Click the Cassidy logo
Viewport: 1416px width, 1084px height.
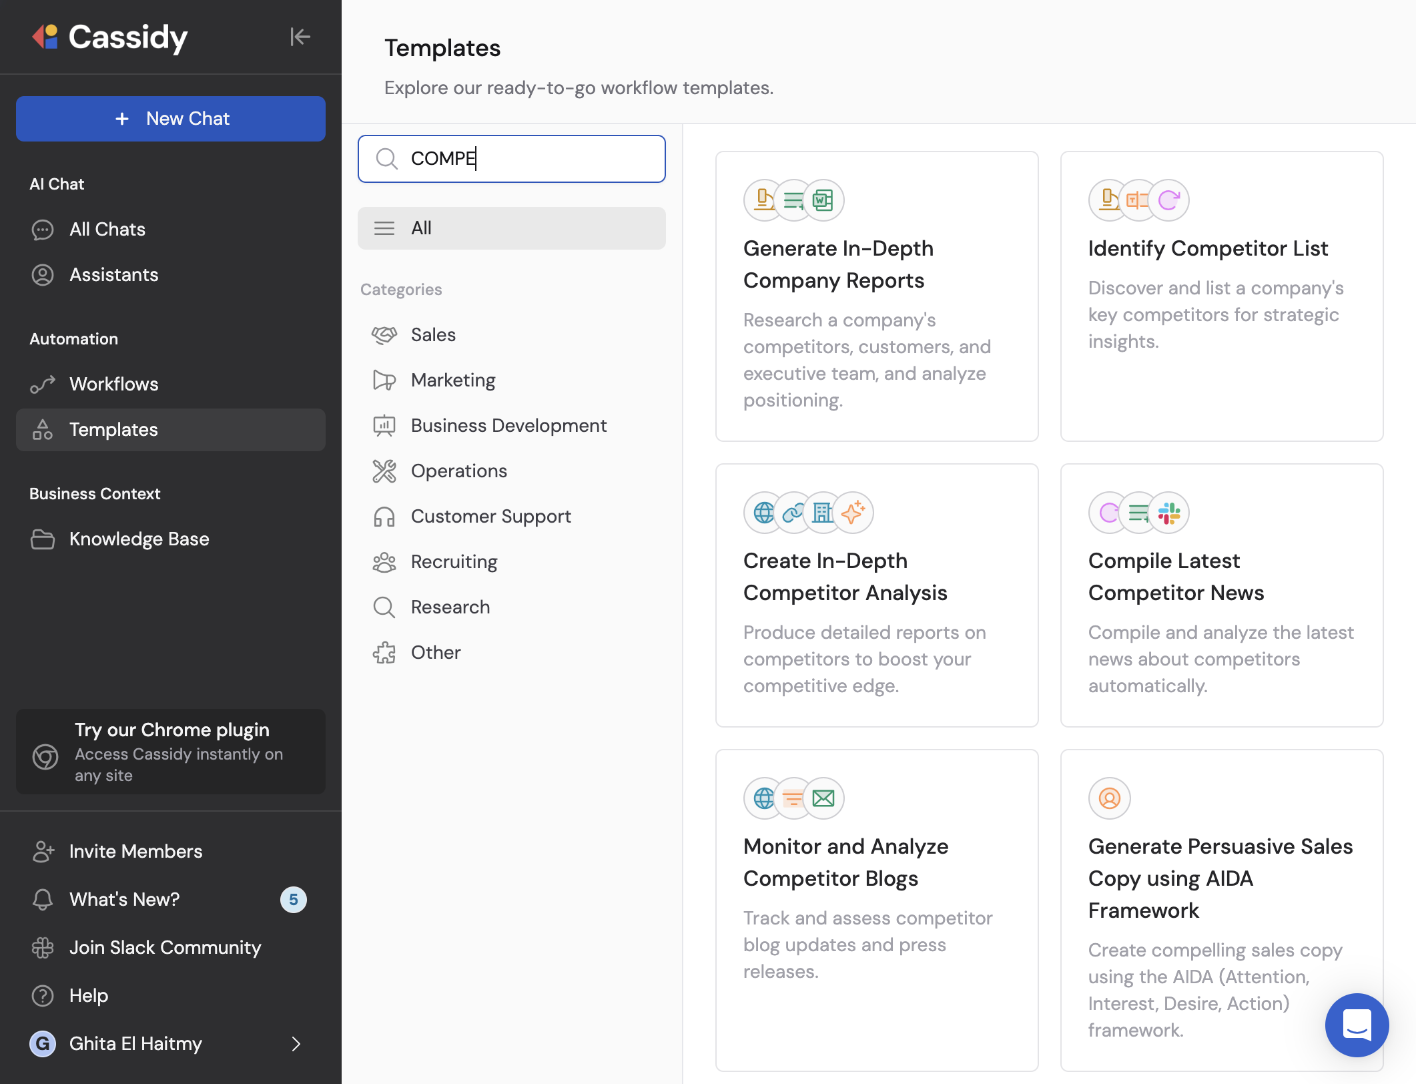(110, 37)
